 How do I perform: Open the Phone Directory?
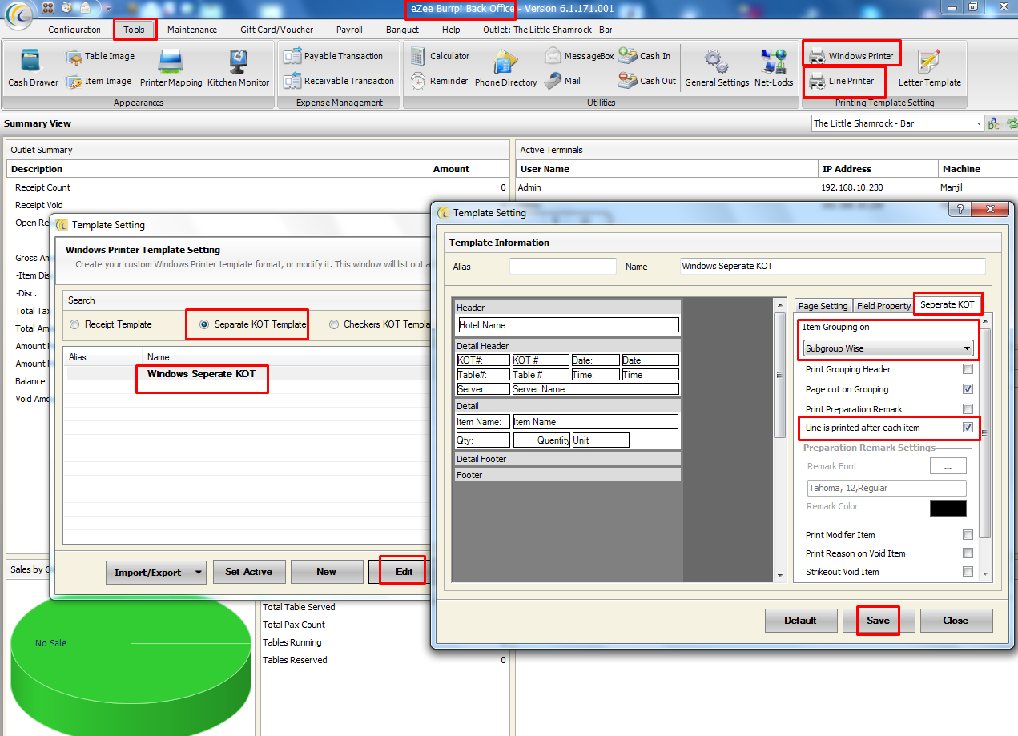[506, 68]
